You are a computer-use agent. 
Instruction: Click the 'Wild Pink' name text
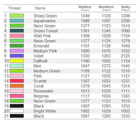[x=42, y=36]
